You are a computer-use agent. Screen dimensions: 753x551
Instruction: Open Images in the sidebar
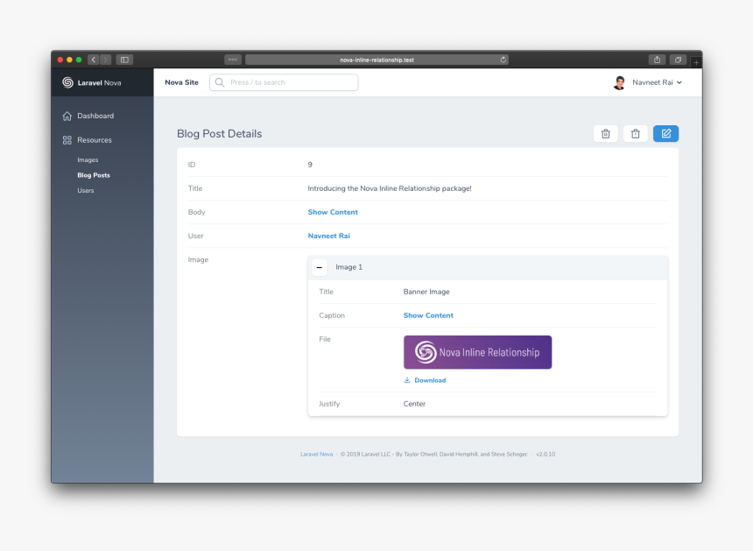click(x=88, y=159)
